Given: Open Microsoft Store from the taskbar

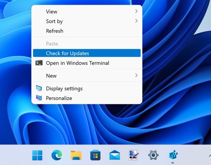Looking at the screenshot, I should tap(95, 155).
